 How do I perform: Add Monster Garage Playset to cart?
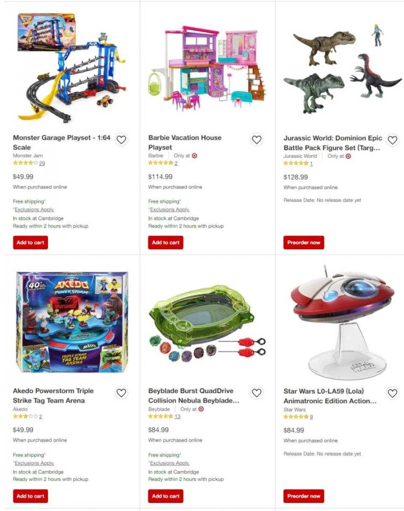click(30, 242)
